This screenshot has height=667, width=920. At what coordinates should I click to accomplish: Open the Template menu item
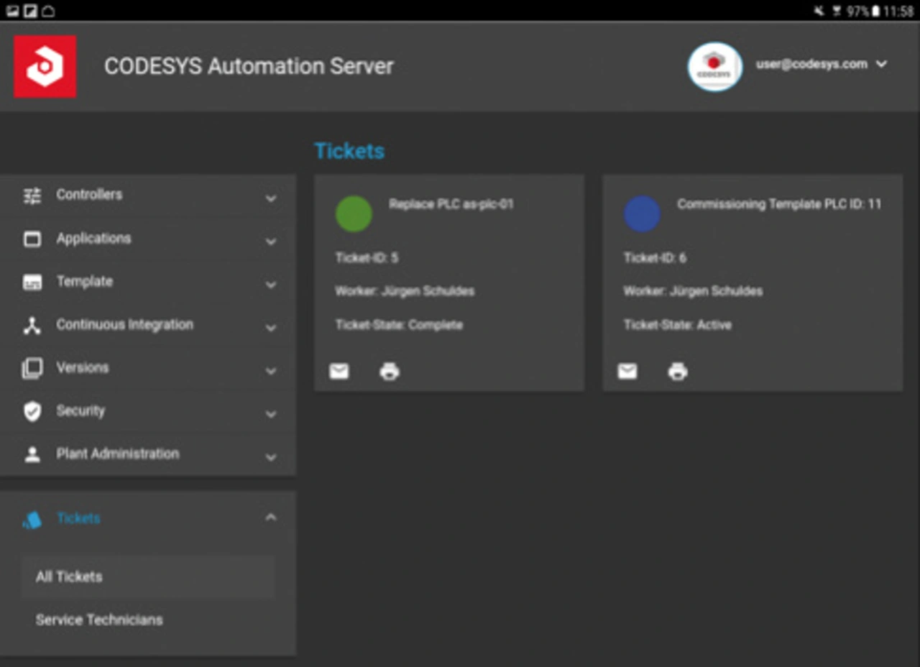click(147, 282)
